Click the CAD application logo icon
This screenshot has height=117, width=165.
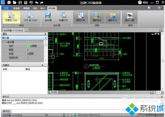pos(3,2)
